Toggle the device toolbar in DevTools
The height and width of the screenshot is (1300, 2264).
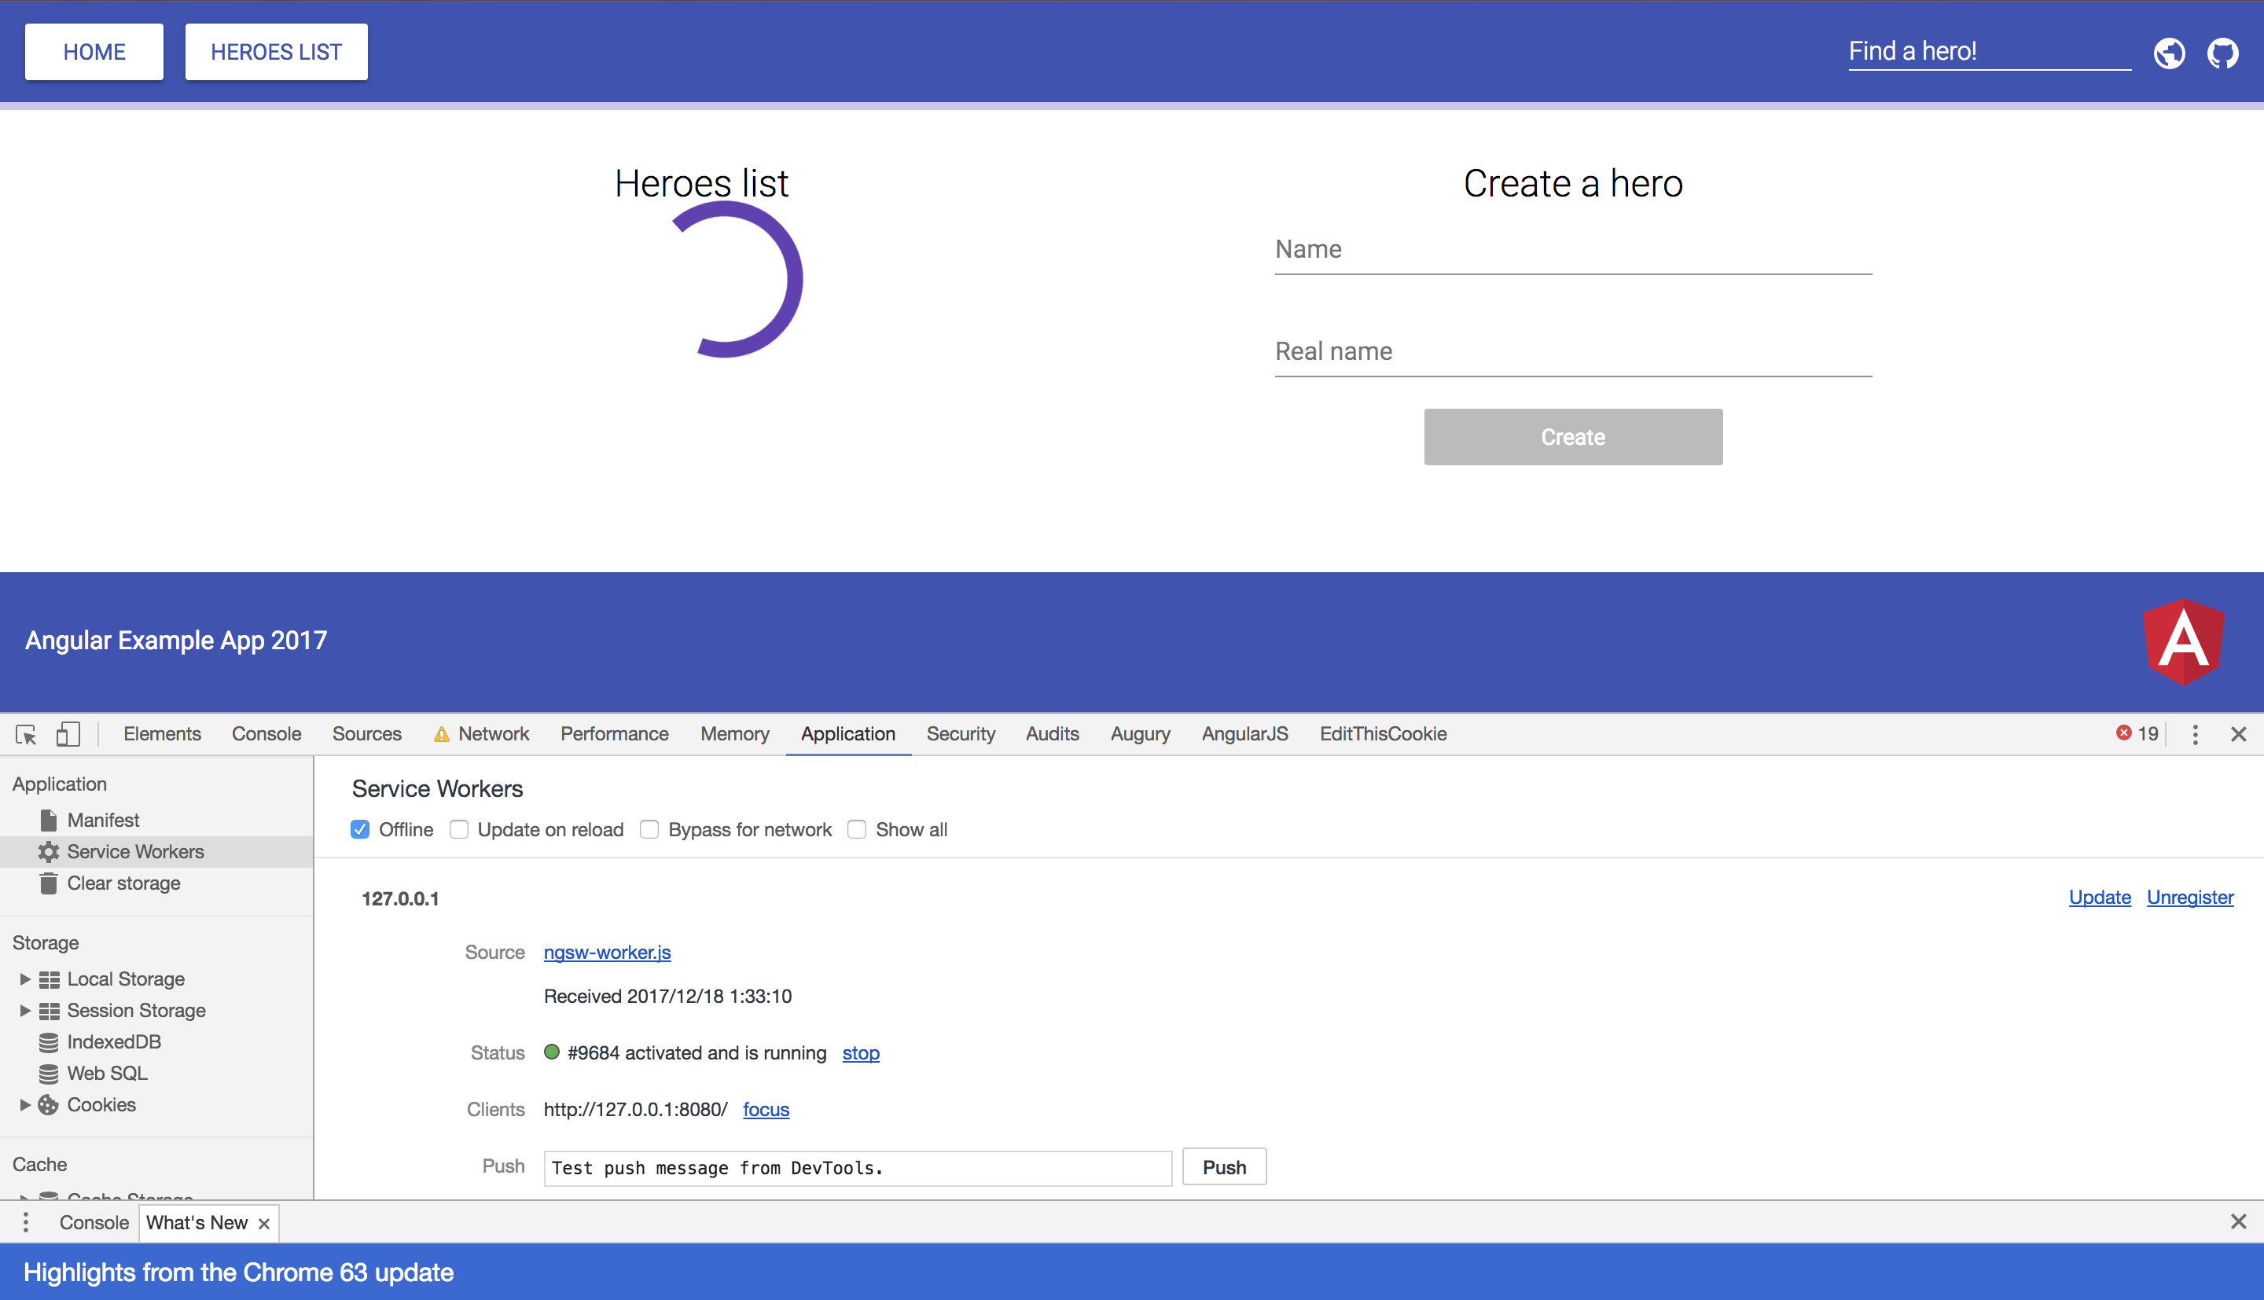[68, 734]
